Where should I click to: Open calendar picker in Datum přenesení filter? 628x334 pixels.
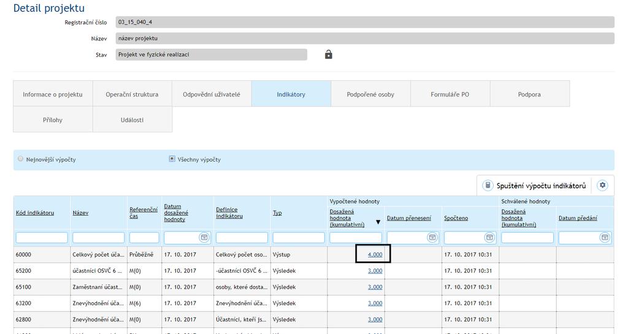[432, 238]
